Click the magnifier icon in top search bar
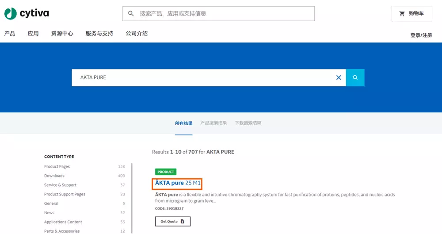Viewport: 442px width, 234px height. 131,14
